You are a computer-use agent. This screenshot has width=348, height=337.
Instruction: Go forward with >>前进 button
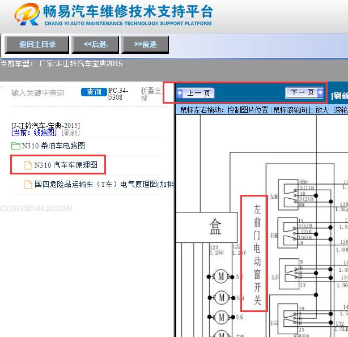[x=145, y=45]
